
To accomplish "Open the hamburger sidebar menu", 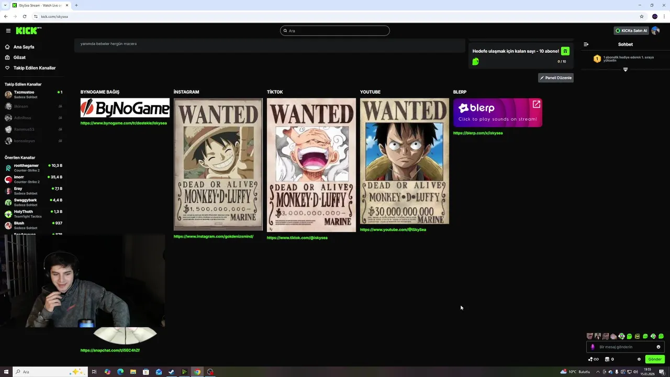I will [8, 31].
